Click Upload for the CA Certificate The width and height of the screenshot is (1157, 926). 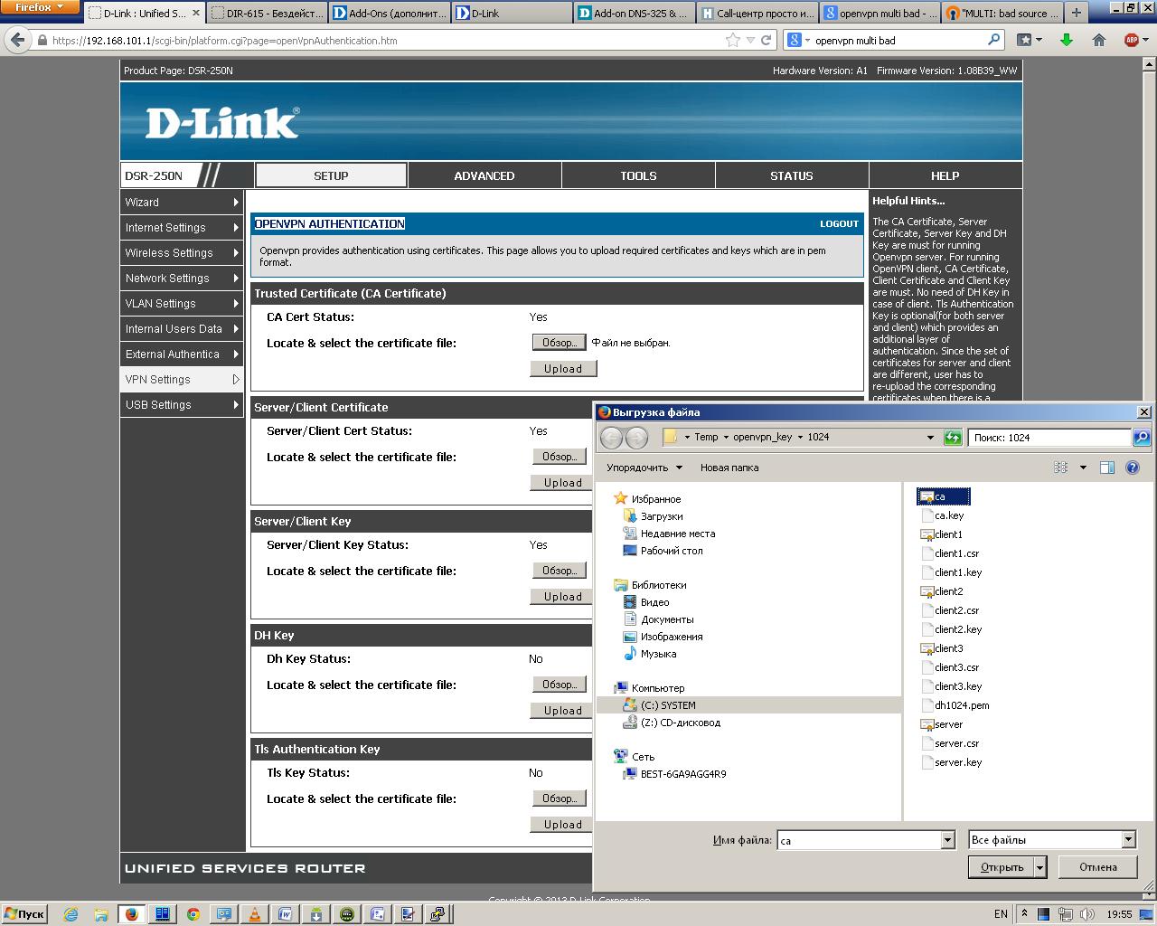click(x=563, y=369)
